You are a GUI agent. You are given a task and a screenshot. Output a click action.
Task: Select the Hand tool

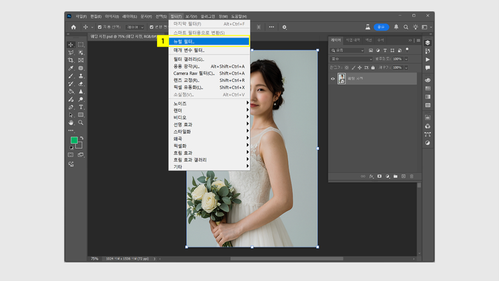click(x=71, y=123)
